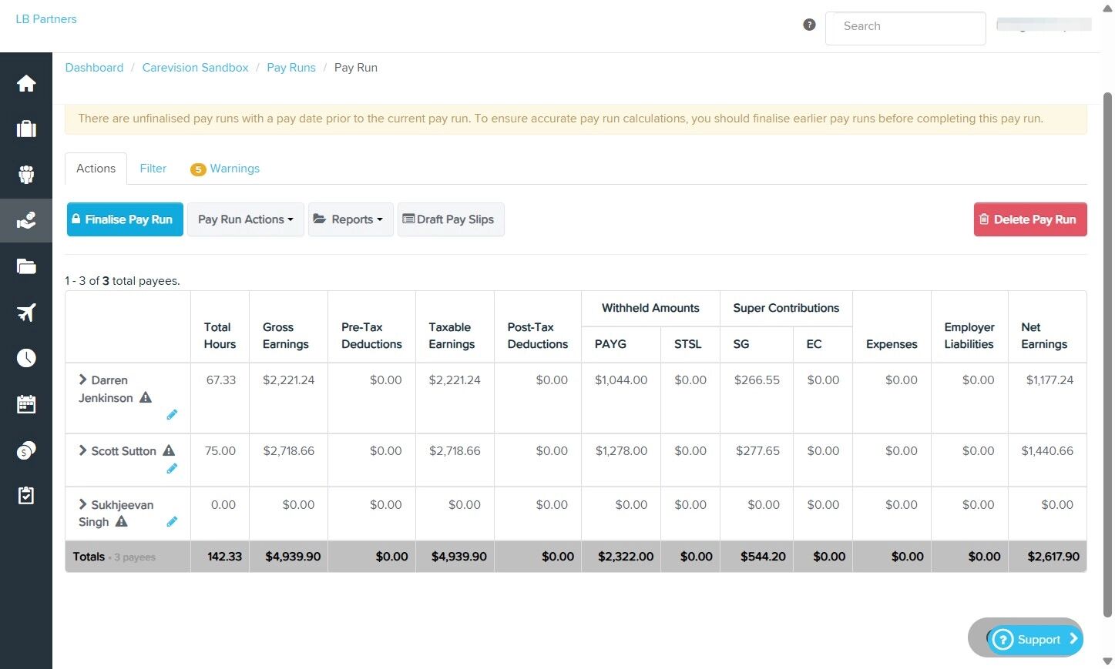Go to the home icon in sidebar
The height and width of the screenshot is (669, 1115).
(x=26, y=83)
